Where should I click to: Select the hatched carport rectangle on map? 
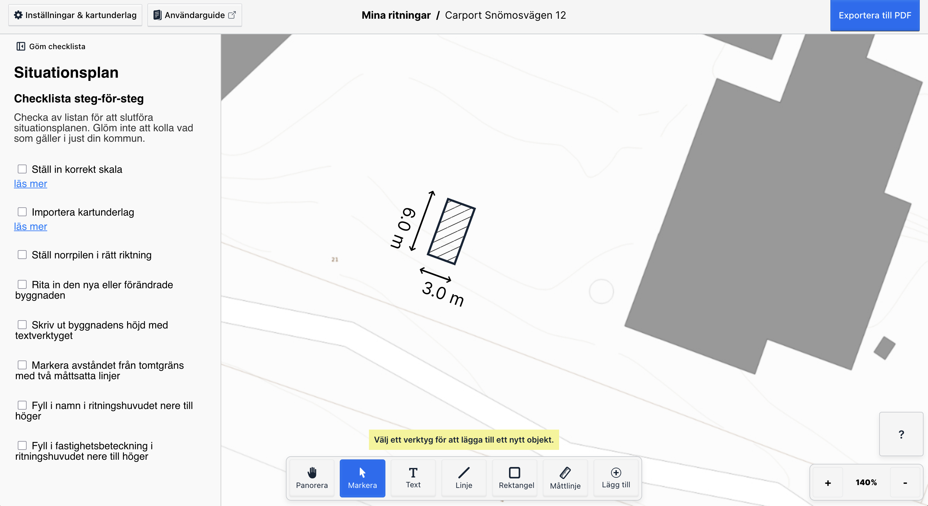click(451, 231)
